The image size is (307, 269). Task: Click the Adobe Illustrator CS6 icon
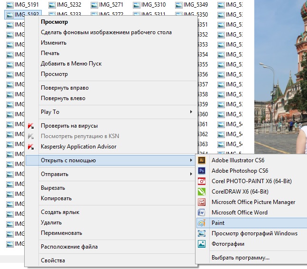[202, 160]
